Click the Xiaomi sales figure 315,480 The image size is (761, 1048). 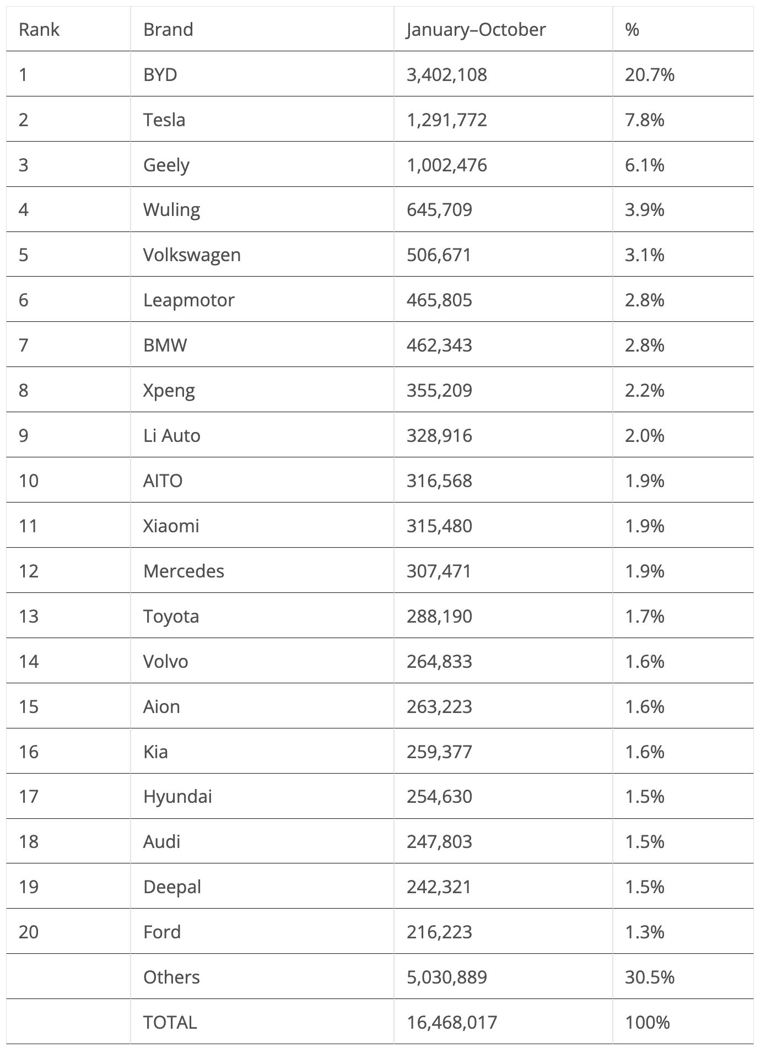tap(439, 526)
